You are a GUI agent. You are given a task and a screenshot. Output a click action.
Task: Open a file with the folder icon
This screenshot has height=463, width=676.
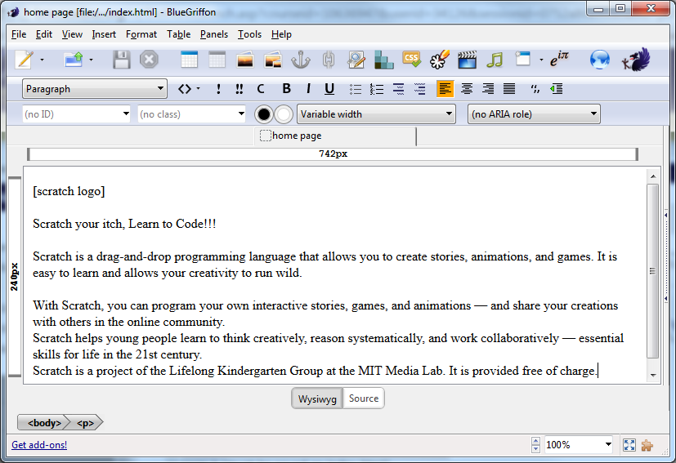tap(74, 60)
